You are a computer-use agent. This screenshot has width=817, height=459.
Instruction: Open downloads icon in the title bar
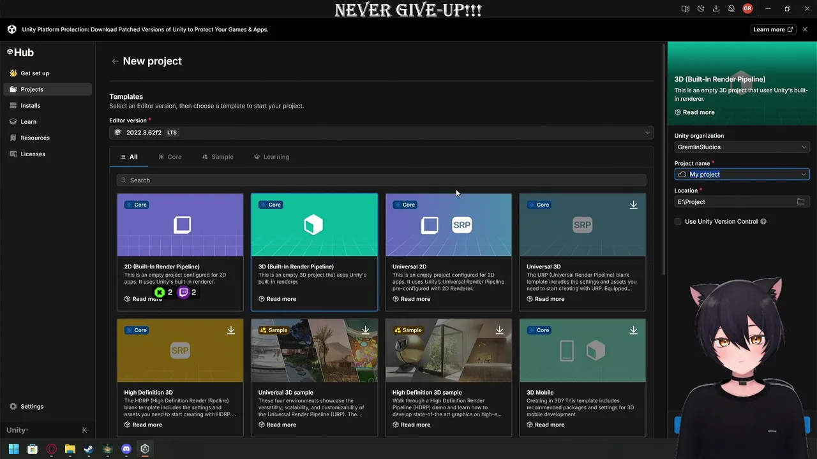point(716,9)
